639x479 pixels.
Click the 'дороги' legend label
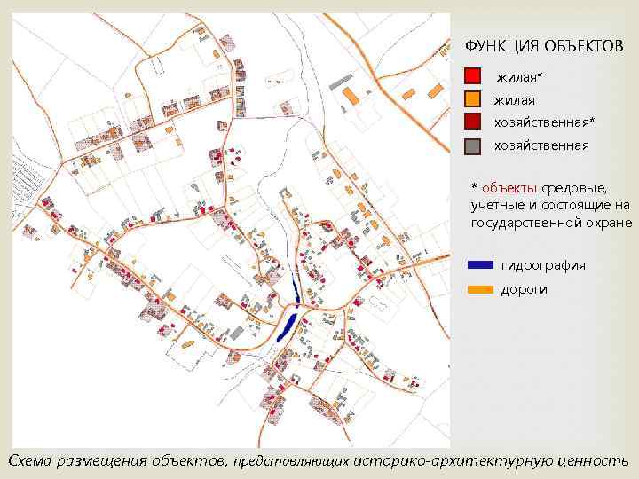(x=524, y=289)
